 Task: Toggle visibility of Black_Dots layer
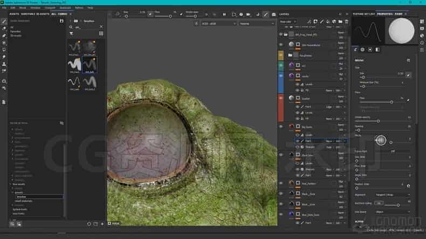coord(281,193)
